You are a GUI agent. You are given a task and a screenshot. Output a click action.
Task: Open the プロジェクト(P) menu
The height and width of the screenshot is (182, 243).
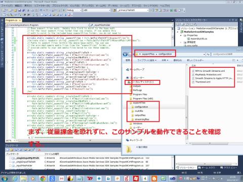(x=60, y=6)
